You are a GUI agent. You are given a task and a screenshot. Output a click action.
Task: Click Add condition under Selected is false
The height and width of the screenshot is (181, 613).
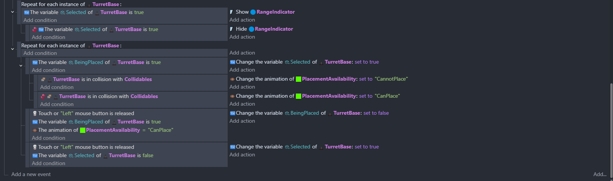point(49,164)
